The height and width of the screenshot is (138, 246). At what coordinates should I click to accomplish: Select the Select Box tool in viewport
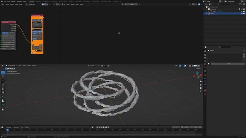point(3,73)
